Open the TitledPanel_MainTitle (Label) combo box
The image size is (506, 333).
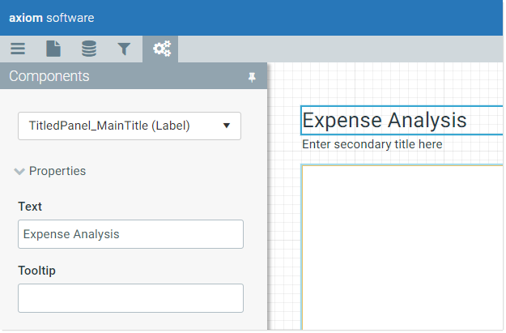coord(130,126)
